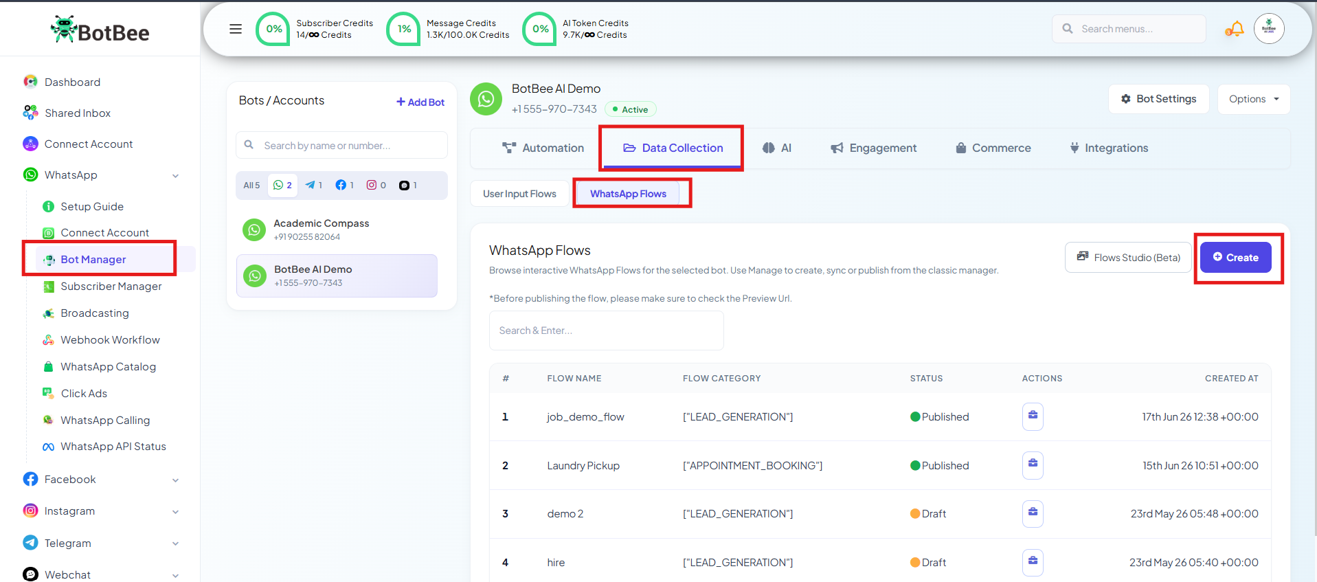Viewport: 1317px width, 582px height.
Task: Open WhatsApp Calling in sidebar
Action: (x=105, y=421)
